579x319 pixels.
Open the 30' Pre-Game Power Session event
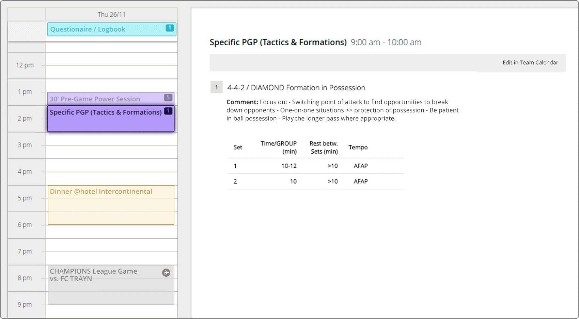102,99
